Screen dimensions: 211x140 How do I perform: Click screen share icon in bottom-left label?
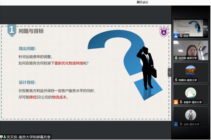tap(1, 137)
